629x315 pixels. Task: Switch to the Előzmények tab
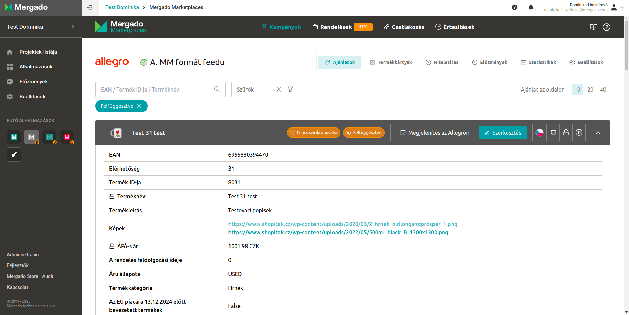pyautogui.click(x=490, y=62)
